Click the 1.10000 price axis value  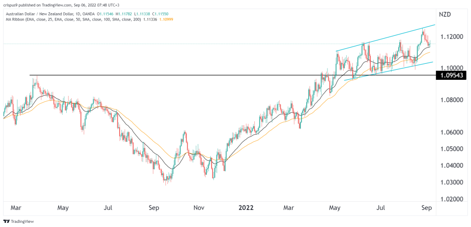pyautogui.click(x=452, y=68)
